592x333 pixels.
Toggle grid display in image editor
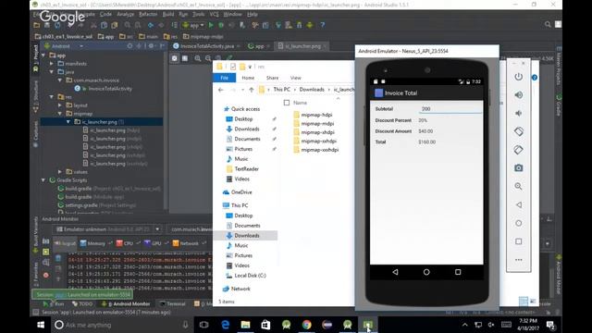(x=185, y=58)
